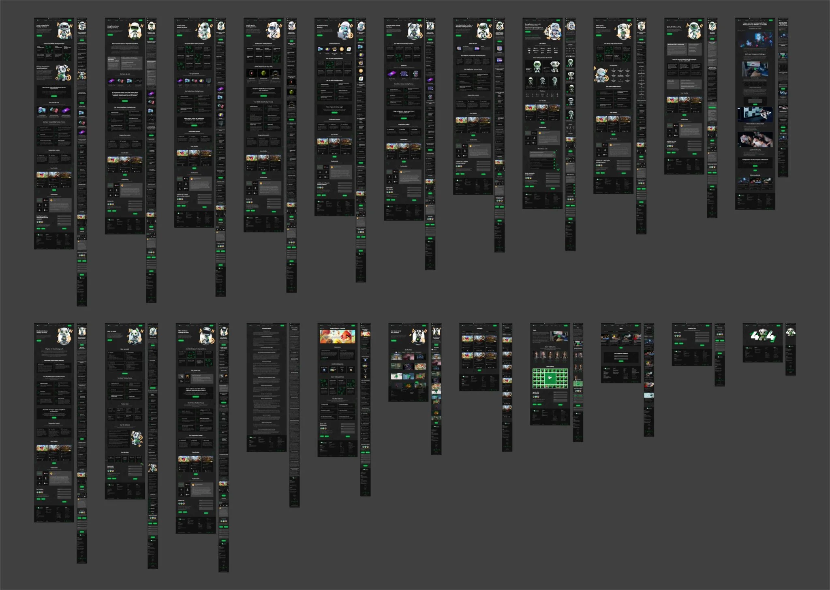830x590 pixels.
Task: Click the PC Game Testing robot with laptop
Action: pyautogui.click(x=344, y=31)
